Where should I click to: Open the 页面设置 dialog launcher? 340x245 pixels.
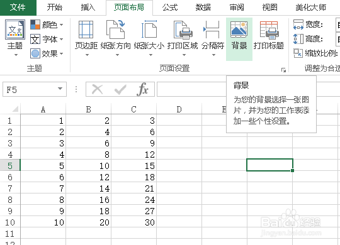point(283,70)
